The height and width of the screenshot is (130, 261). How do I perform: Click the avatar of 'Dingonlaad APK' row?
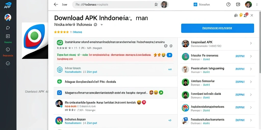[x=186, y=44]
